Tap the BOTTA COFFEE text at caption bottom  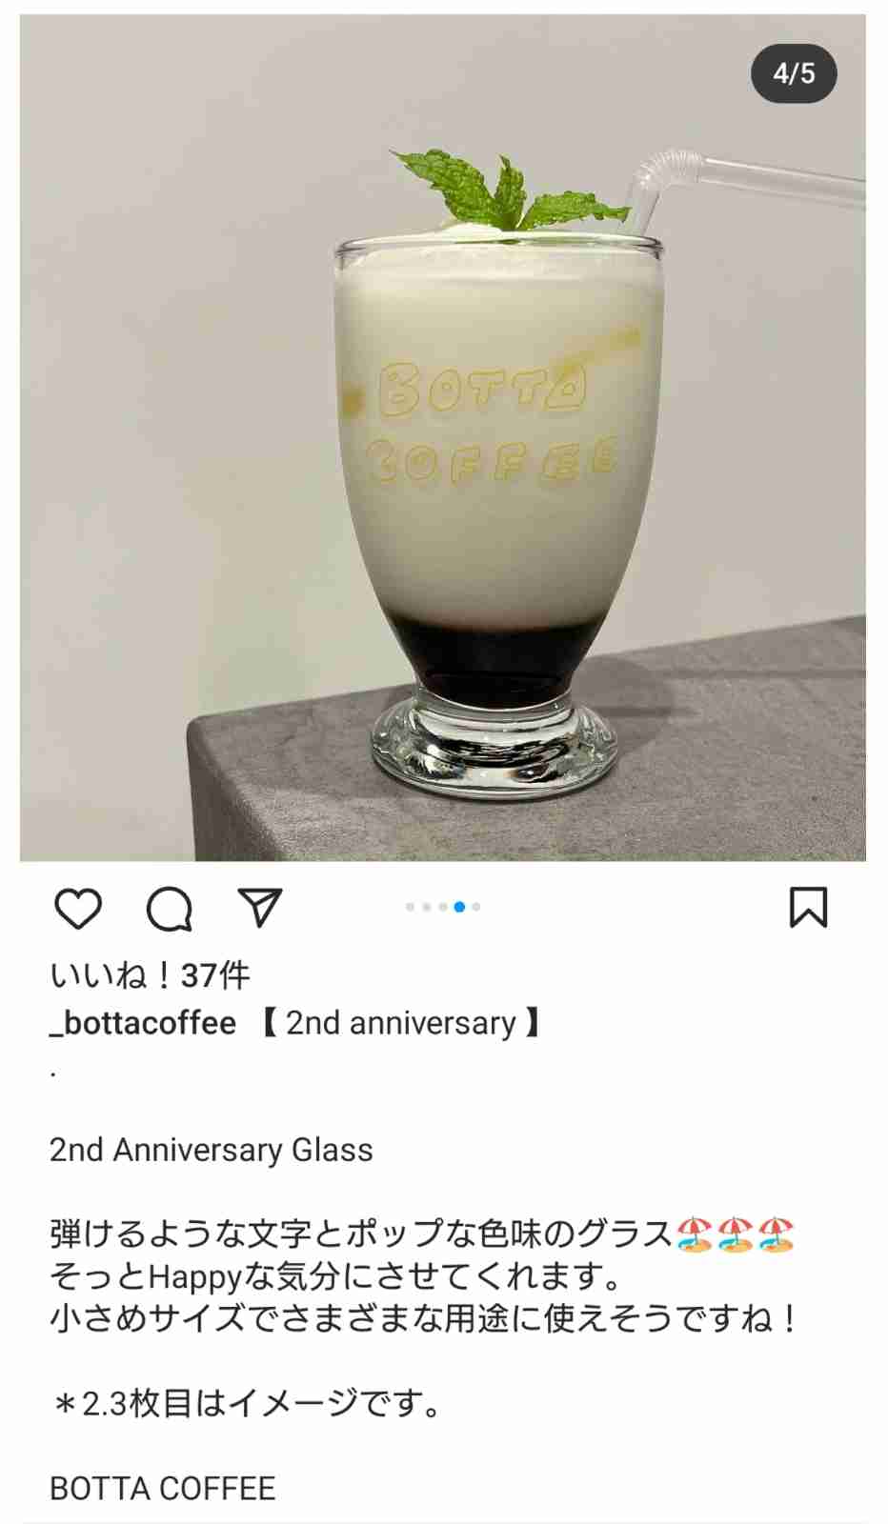pyautogui.click(x=163, y=1488)
